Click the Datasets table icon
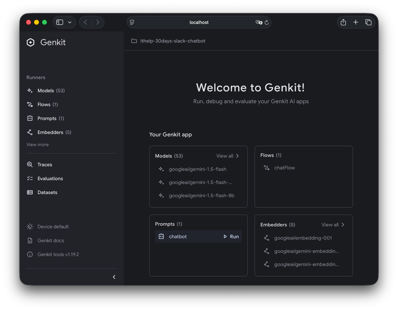The image size is (398, 311). tap(30, 192)
